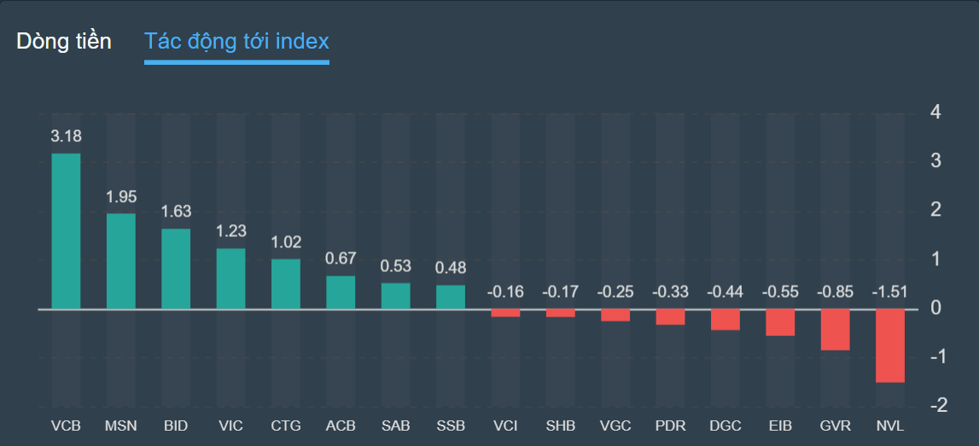979x446 pixels.
Task: Click the red EIB bar
Action: tap(780, 322)
